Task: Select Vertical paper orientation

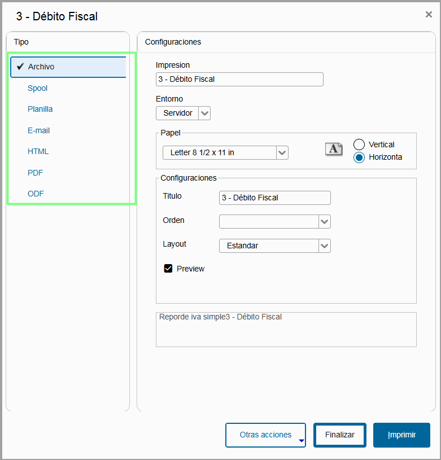Action: coord(359,144)
